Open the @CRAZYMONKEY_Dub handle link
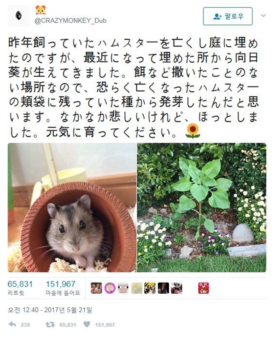 (x=70, y=21)
